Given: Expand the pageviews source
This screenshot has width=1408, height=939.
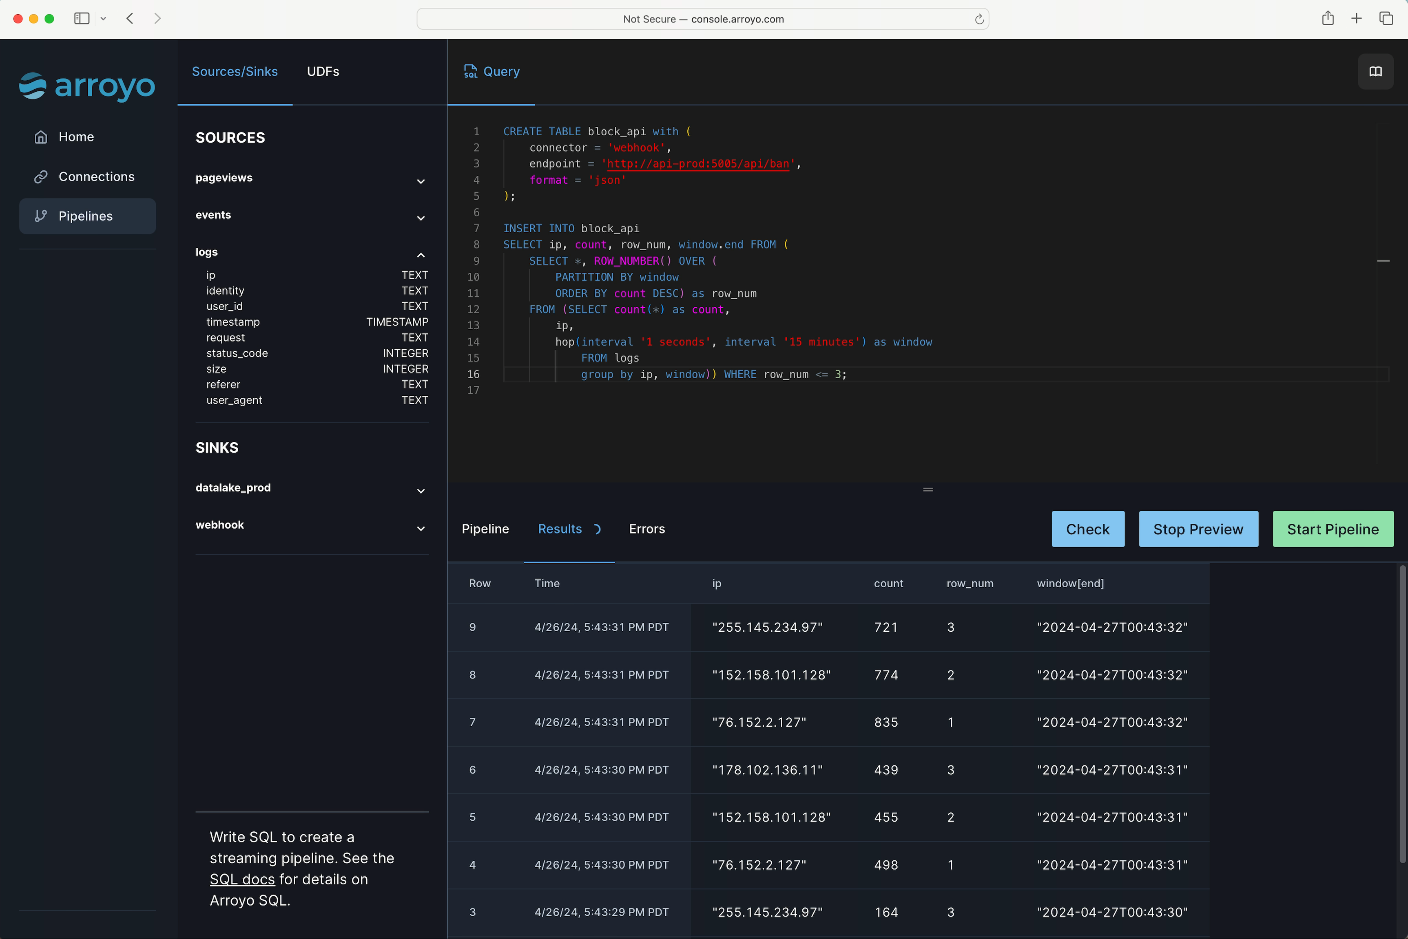Looking at the screenshot, I should pos(421,181).
